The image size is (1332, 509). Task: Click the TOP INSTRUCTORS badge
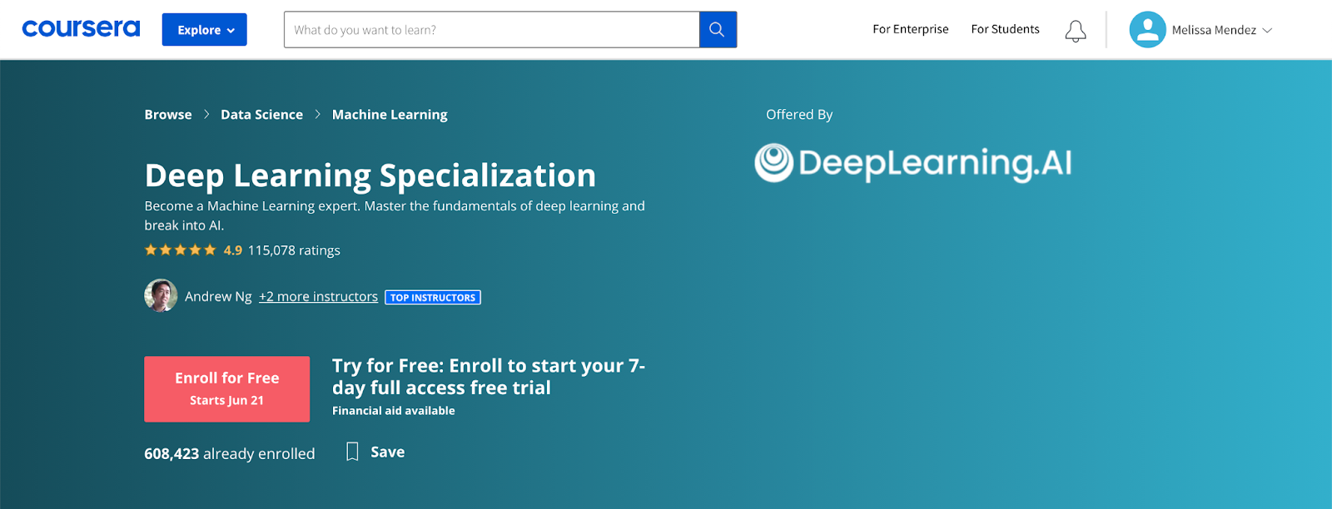point(433,297)
